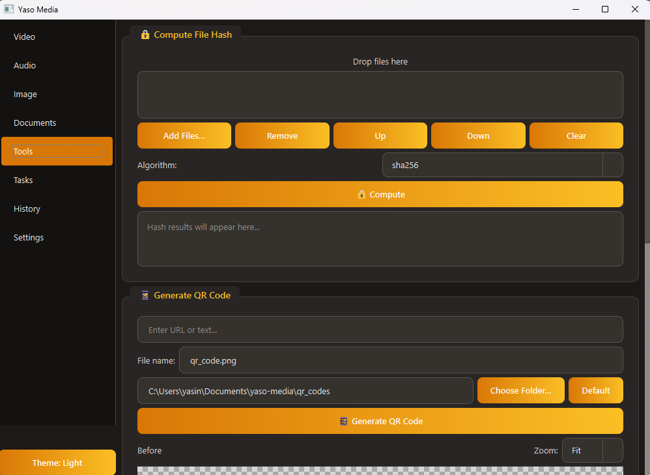Maximize the Yaso Media window
The image size is (650, 475).
coord(605,9)
